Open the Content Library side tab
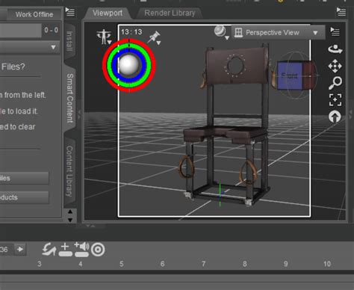 click(69, 171)
